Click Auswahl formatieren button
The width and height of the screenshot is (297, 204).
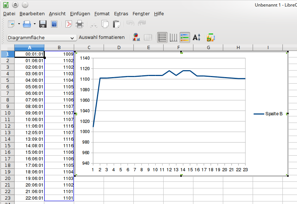coord(102,37)
